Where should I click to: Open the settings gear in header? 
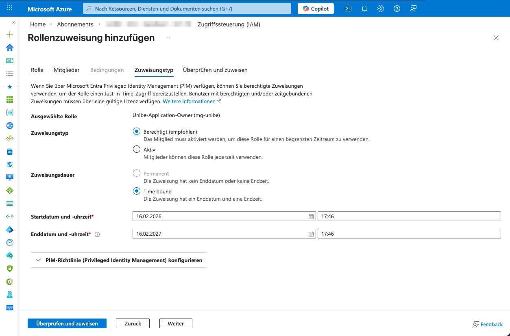coord(381,9)
